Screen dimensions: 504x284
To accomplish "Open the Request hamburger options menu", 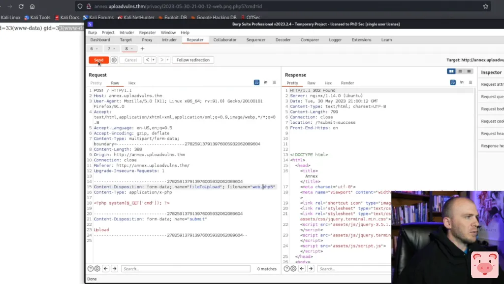I will click(275, 82).
